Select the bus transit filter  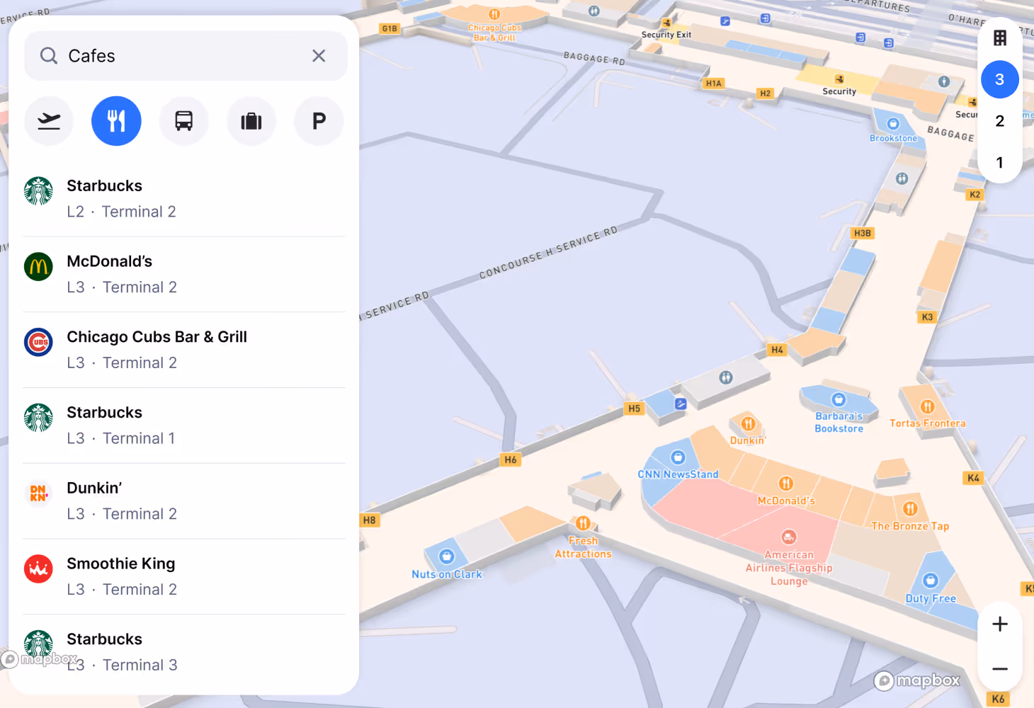pos(184,121)
